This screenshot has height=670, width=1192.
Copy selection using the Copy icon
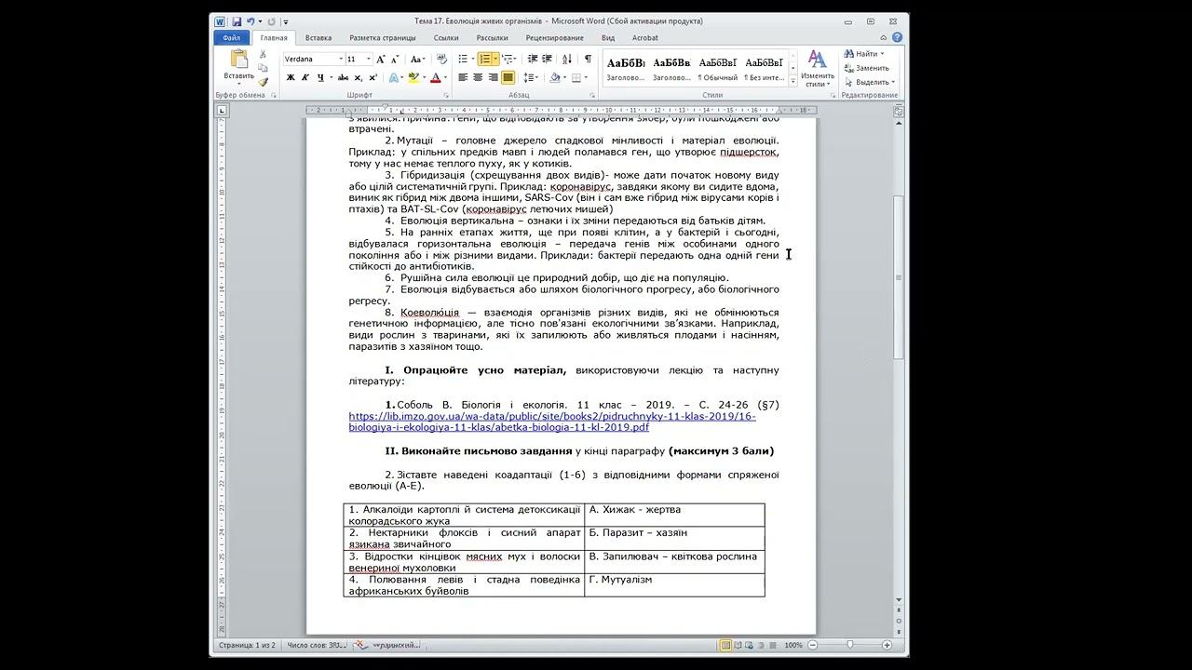point(264,68)
